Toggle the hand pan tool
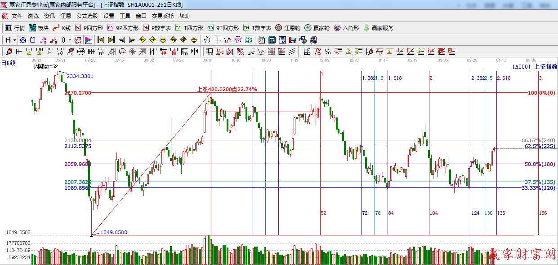 point(207,40)
